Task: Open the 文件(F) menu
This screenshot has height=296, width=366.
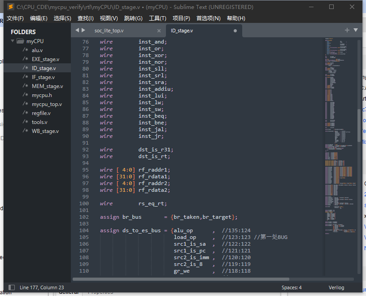Action: pyautogui.click(x=15, y=18)
